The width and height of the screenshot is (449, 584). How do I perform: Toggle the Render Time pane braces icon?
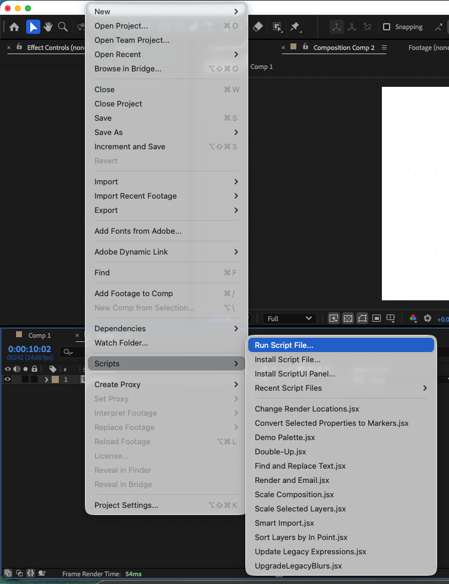(30, 573)
